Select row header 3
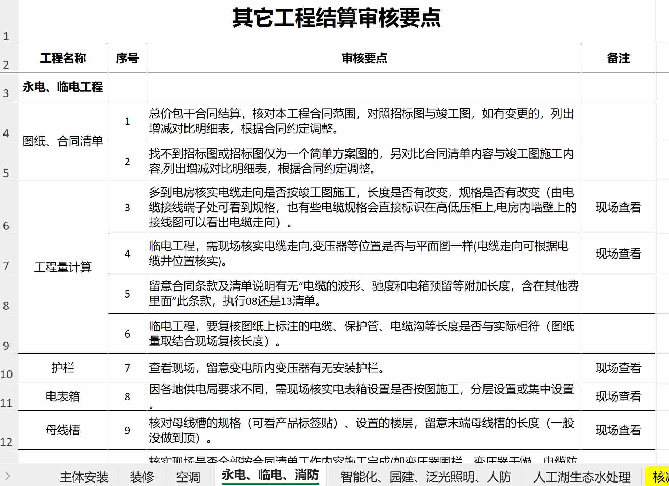This screenshot has height=486, width=669. [9, 87]
